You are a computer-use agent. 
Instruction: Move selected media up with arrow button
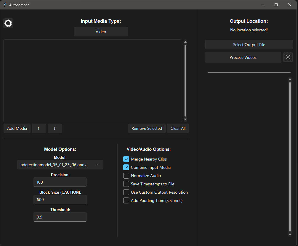(x=39, y=128)
